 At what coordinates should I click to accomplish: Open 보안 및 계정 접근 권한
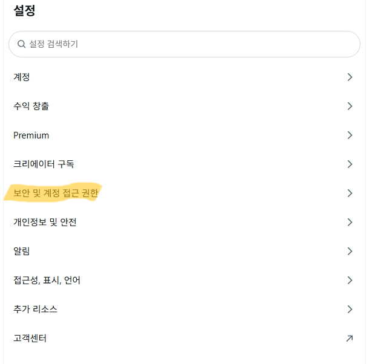[56, 193]
